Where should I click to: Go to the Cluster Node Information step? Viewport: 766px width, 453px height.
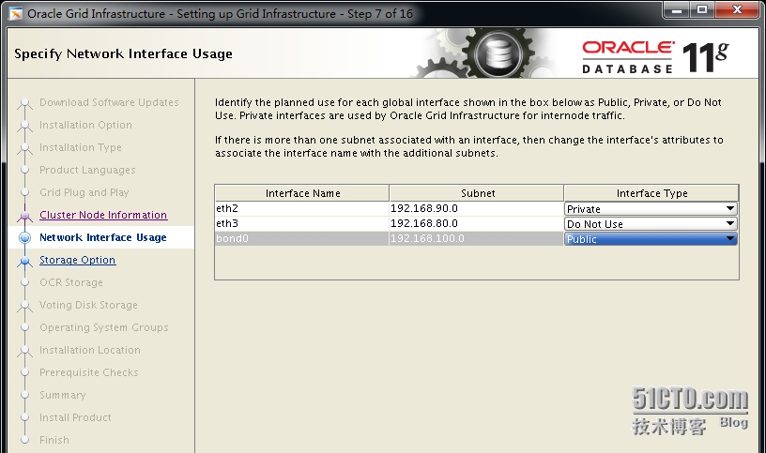103,215
